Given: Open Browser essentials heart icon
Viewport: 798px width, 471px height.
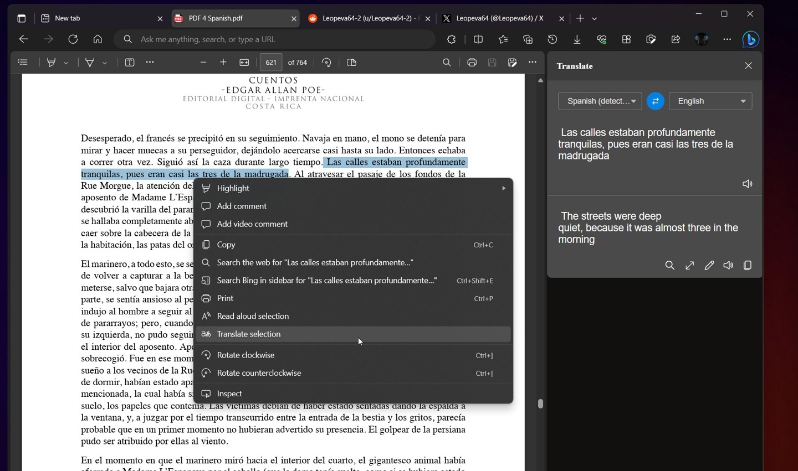Looking at the screenshot, I should [602, 39].
